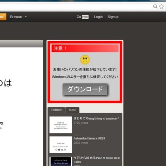Open the Login link

pyautogui.click(x=98, y=17)
